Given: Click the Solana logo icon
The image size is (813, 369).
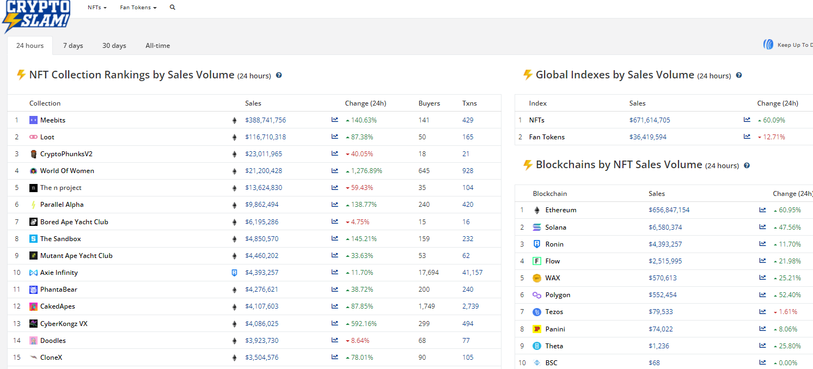Looking at the screenshot, I should coord(537,227).
